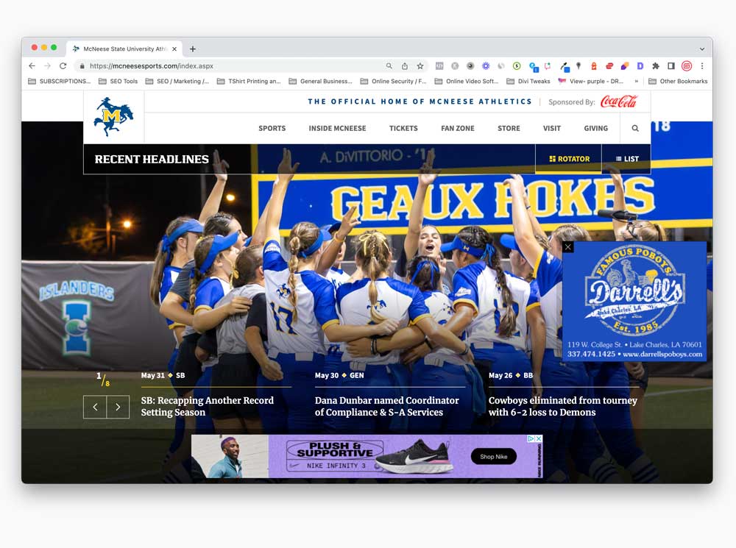Click the site search magnifier icon
The image size is (736, 548).
[635, 128]
